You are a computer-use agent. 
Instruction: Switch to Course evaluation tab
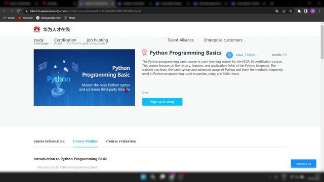pyautogui.click(x=121, y=141)
